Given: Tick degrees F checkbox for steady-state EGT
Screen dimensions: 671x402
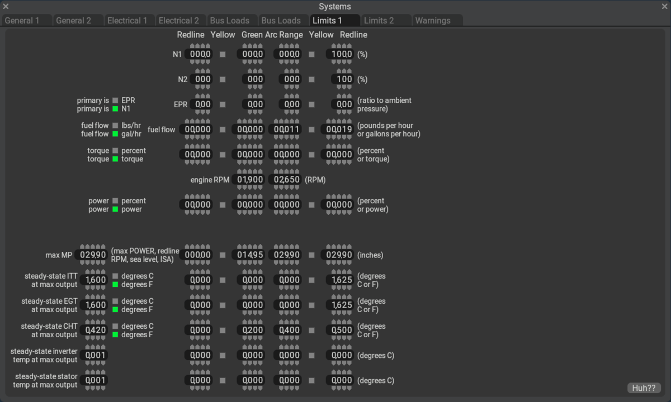Looking at the screenshot, I should point(115,310).
